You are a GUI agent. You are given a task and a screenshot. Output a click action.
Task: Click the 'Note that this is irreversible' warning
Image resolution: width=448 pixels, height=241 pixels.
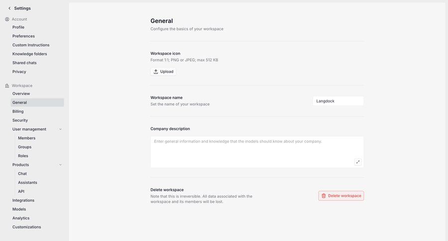(x=202, y=199)
